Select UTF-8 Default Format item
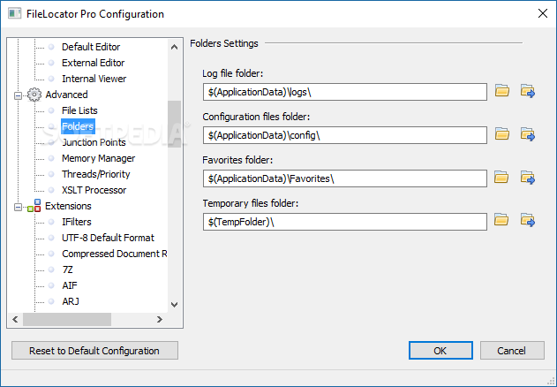Viewport: 557px width, 387px height. (x=108, y=238)
